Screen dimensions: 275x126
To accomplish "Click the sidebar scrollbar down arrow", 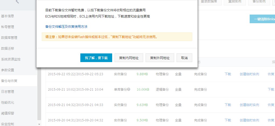I will (39, 124).
